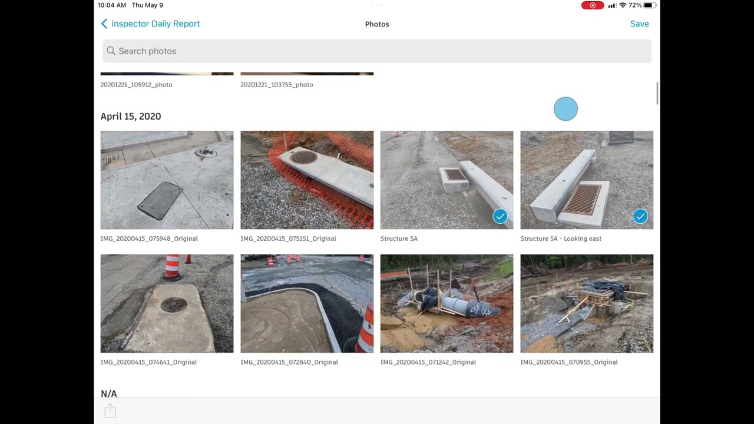Deselect the Structure 5A photo checkmark

[x=500, y=216]
